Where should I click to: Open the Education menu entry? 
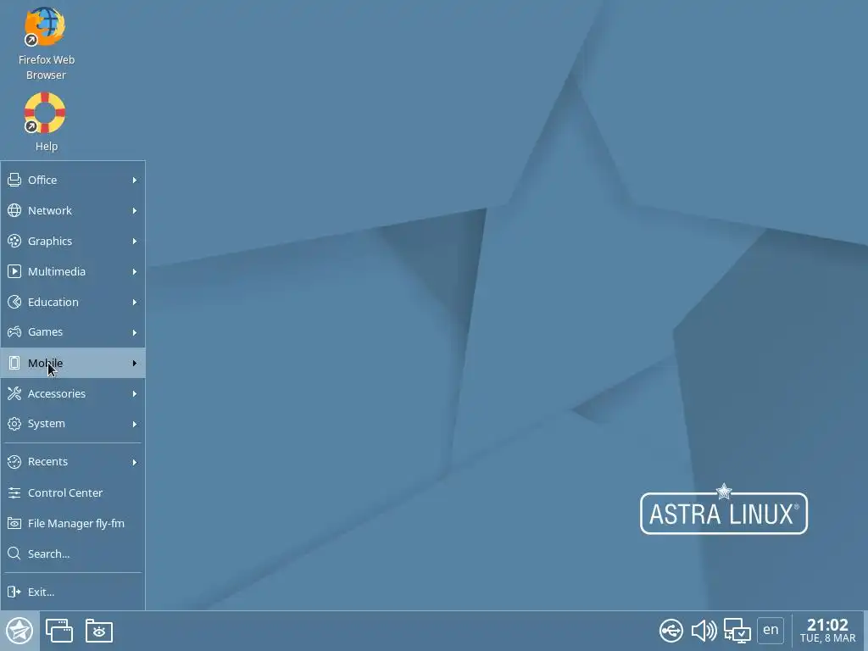(73, 302)
